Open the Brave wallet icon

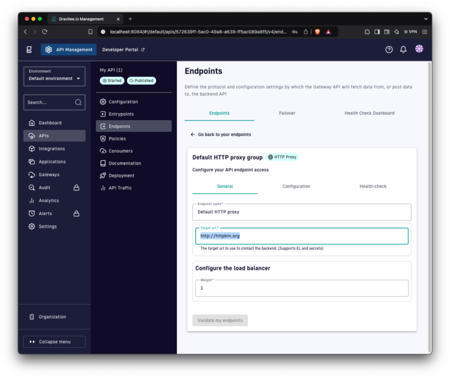point(386,32)
